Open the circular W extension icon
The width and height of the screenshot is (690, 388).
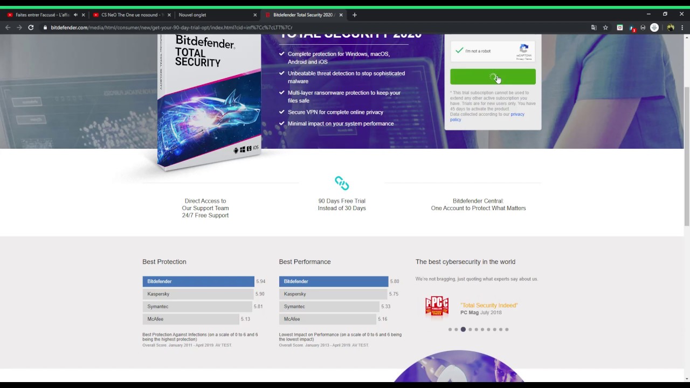(643, 27)
